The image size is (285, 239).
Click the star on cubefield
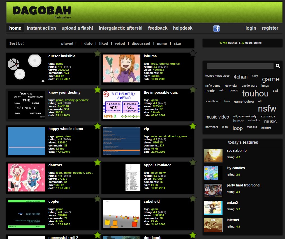click(193, 198)
